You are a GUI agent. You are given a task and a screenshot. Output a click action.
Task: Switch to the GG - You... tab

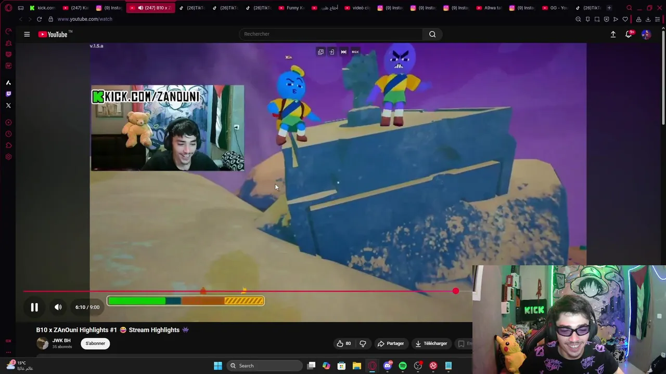[x=555, y=8]
